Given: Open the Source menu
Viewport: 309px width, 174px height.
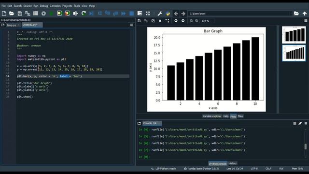Looking at the screenshot, I should point(28,6).
